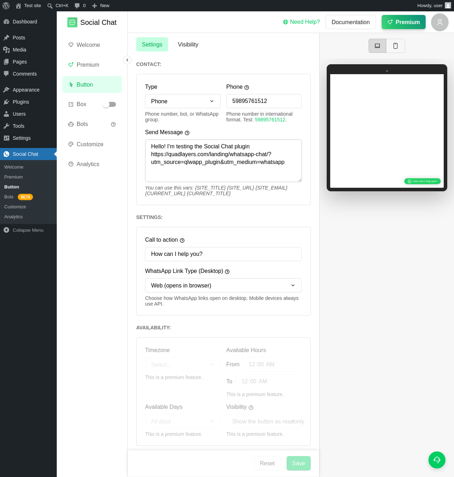Open Analytics in the Social Chat nav
The image size is (454, 477).
92,164
